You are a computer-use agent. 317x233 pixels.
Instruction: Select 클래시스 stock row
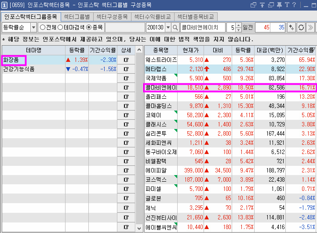(230, 124)
